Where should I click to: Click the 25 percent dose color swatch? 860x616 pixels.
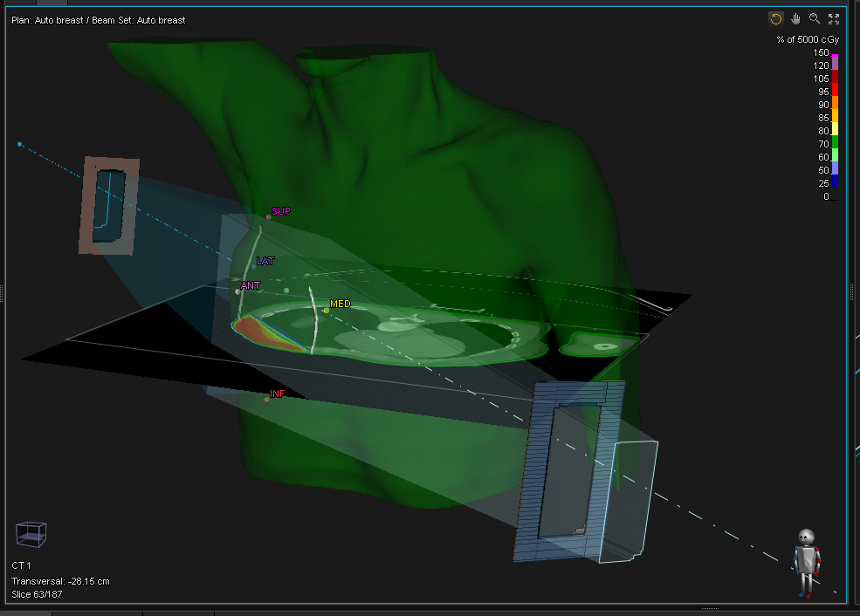pos(835,181)
